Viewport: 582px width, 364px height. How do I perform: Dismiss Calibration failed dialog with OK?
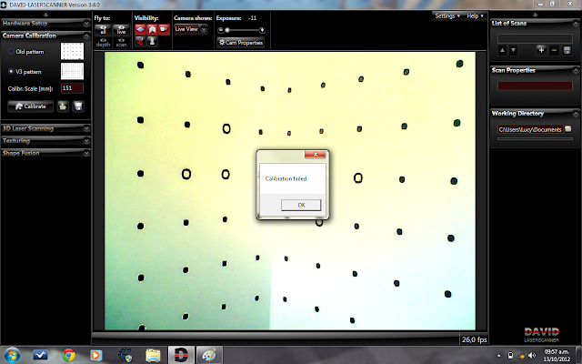point(301,205)
